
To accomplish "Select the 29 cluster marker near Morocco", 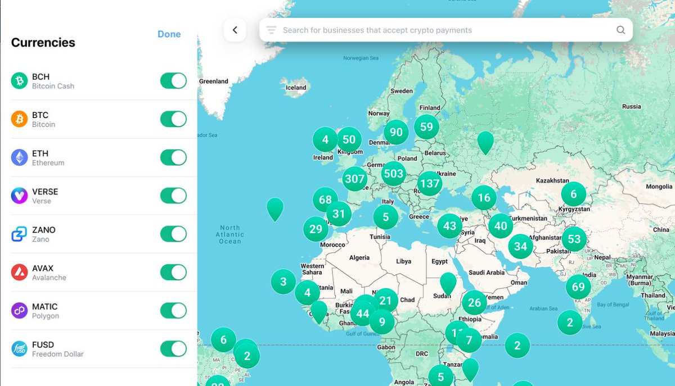I will [316, 229].
